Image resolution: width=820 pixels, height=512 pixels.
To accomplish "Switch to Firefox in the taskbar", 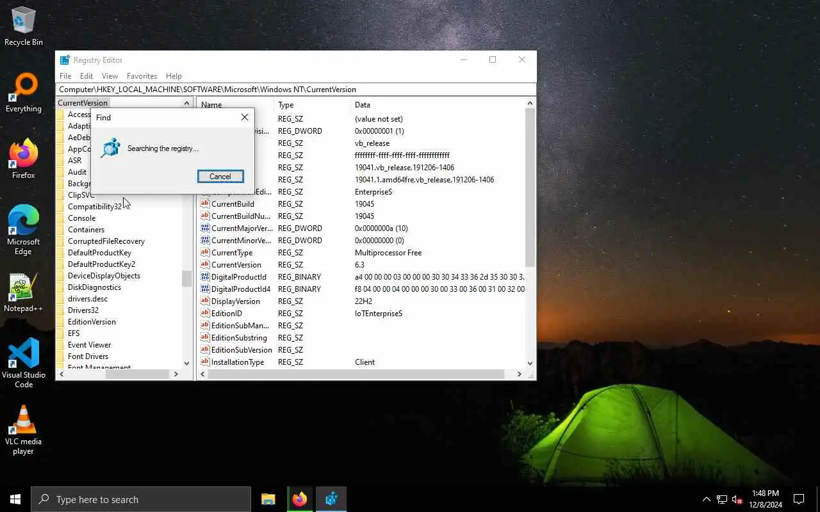I will [x=300, y=499].
